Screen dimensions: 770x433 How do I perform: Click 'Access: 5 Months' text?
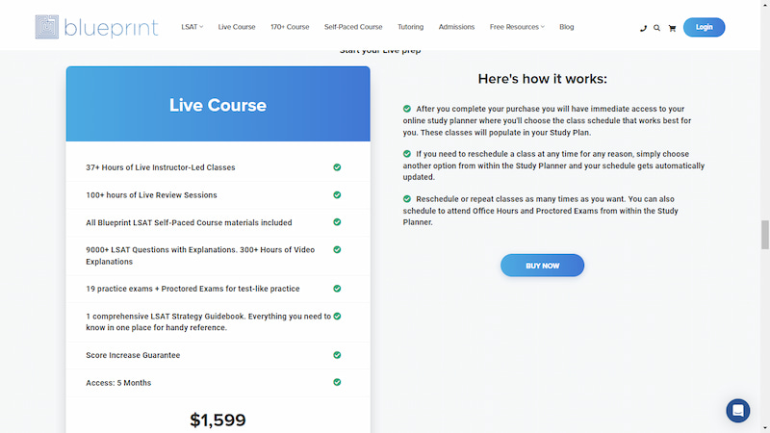118,382
